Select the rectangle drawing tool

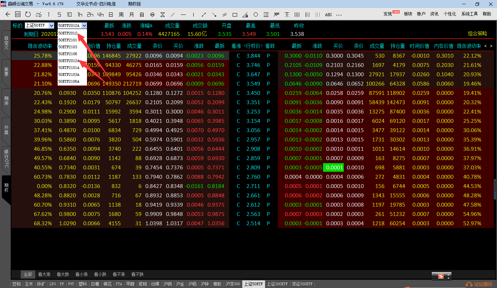tap(235, 14)
